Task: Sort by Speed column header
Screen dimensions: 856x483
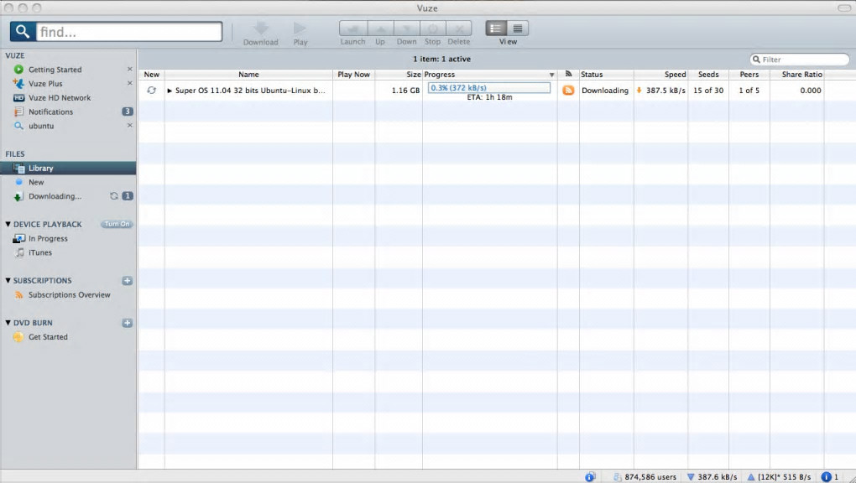Action: click(660, 75)
